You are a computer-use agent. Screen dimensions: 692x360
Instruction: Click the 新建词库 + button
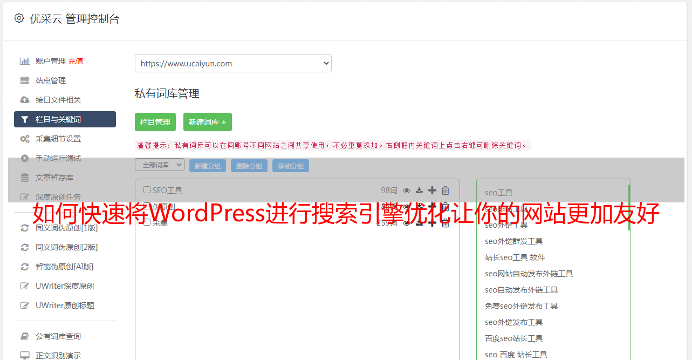[208, 122]
